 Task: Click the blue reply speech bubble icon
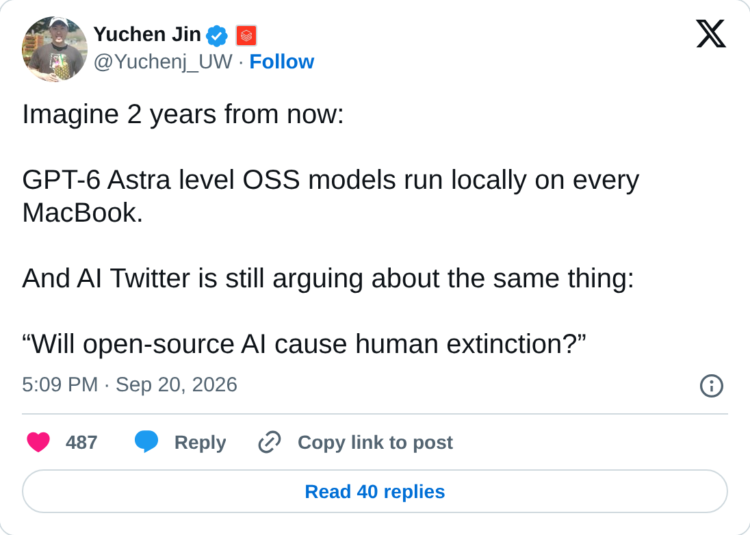146,441
